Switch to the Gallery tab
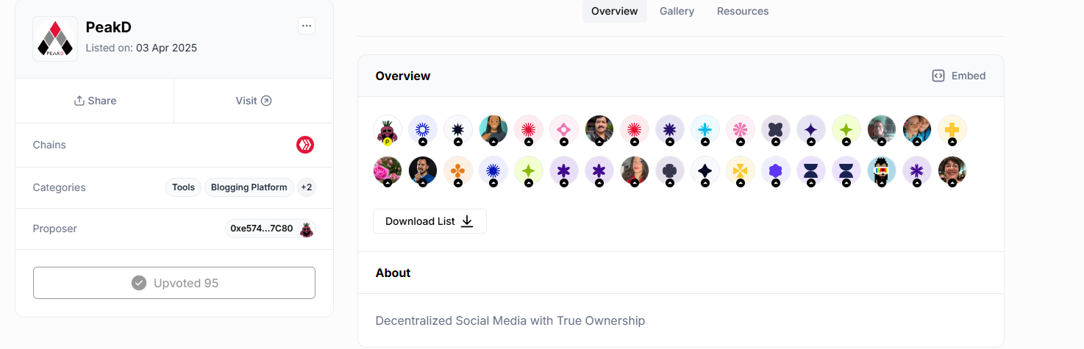The image size is (1084, 349). [677, 11]
